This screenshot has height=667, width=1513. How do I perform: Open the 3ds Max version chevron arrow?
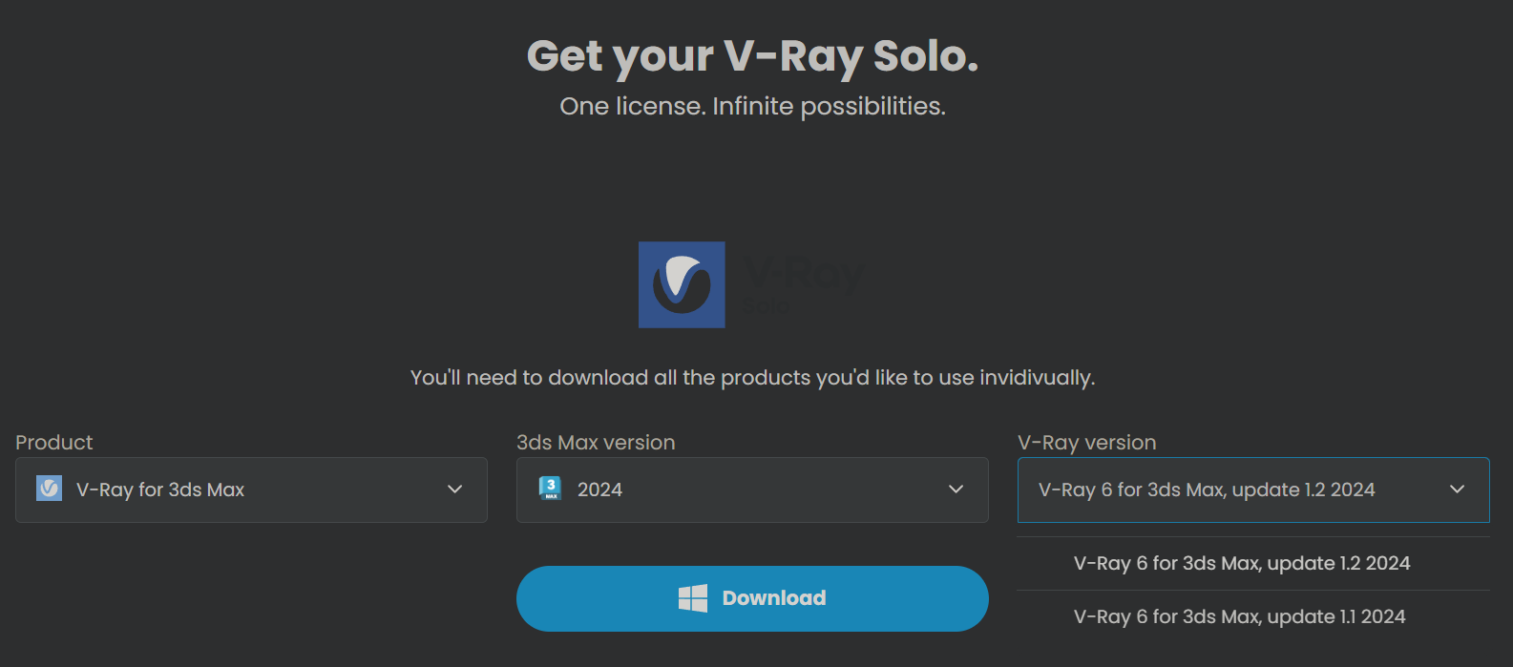[x=956, y=490]
